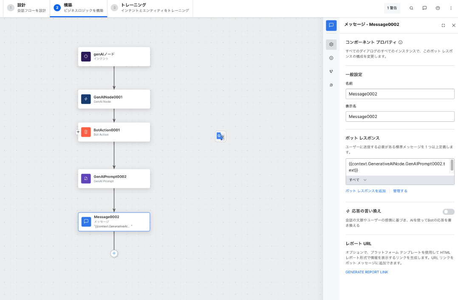Open the Google Translate floating icon

[x=221, y=136]
